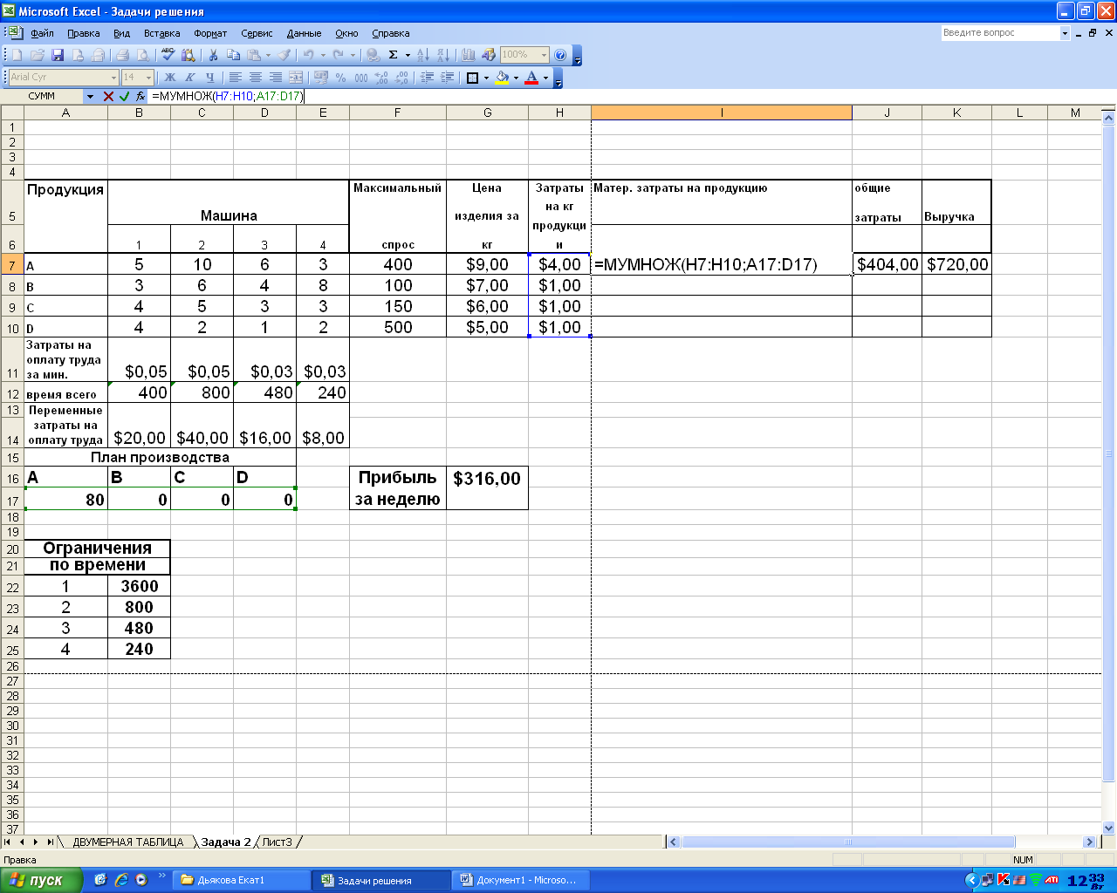The image size is (1117, 893).
Task: Switch to Документ1 Word taskbar button
Action: point(520,880)
